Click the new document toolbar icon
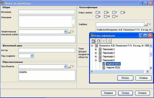 [99, 41]
